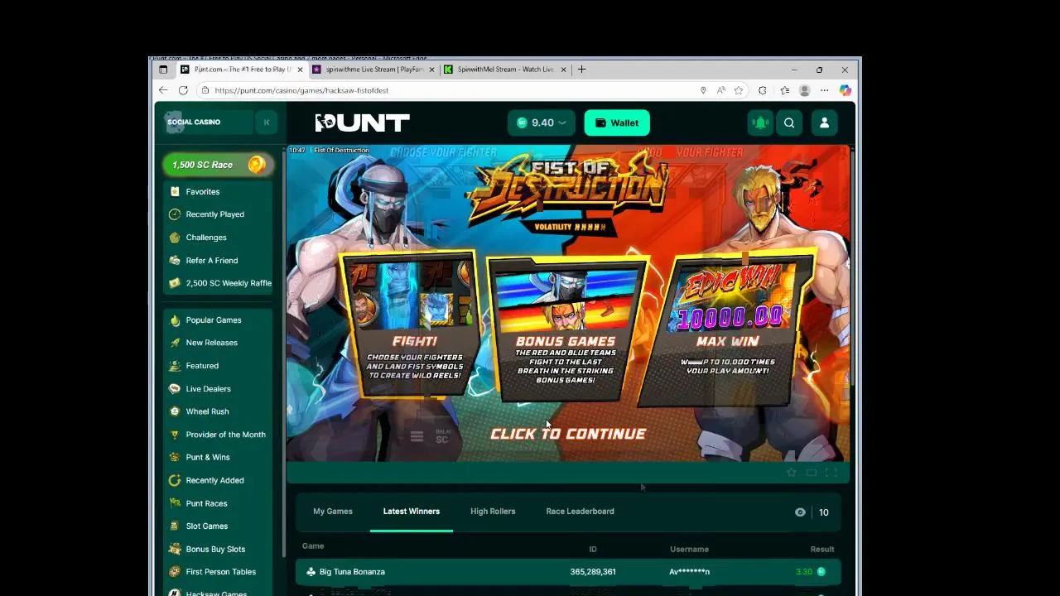Open the Edge settings and more menu
1060x596 pixels.
pyautogui.click(x=824, y=90)
